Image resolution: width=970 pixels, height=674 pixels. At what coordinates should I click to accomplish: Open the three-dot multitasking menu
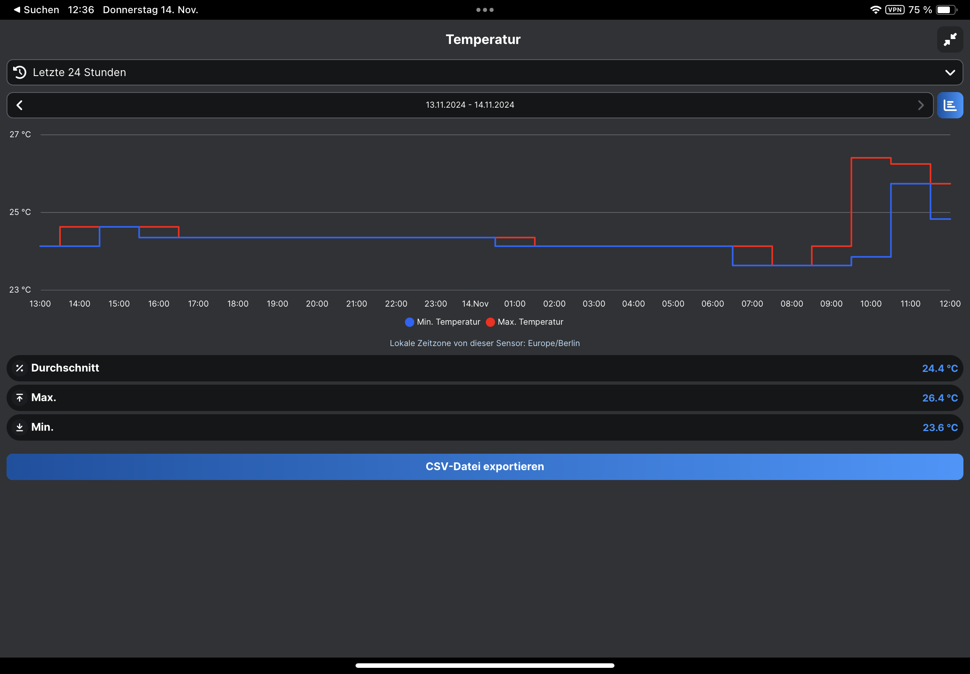[485, 10]
